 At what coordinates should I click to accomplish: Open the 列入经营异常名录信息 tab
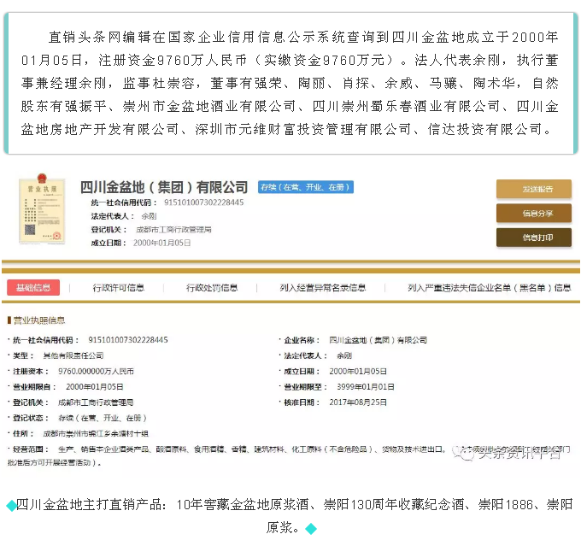pos(323,288)
